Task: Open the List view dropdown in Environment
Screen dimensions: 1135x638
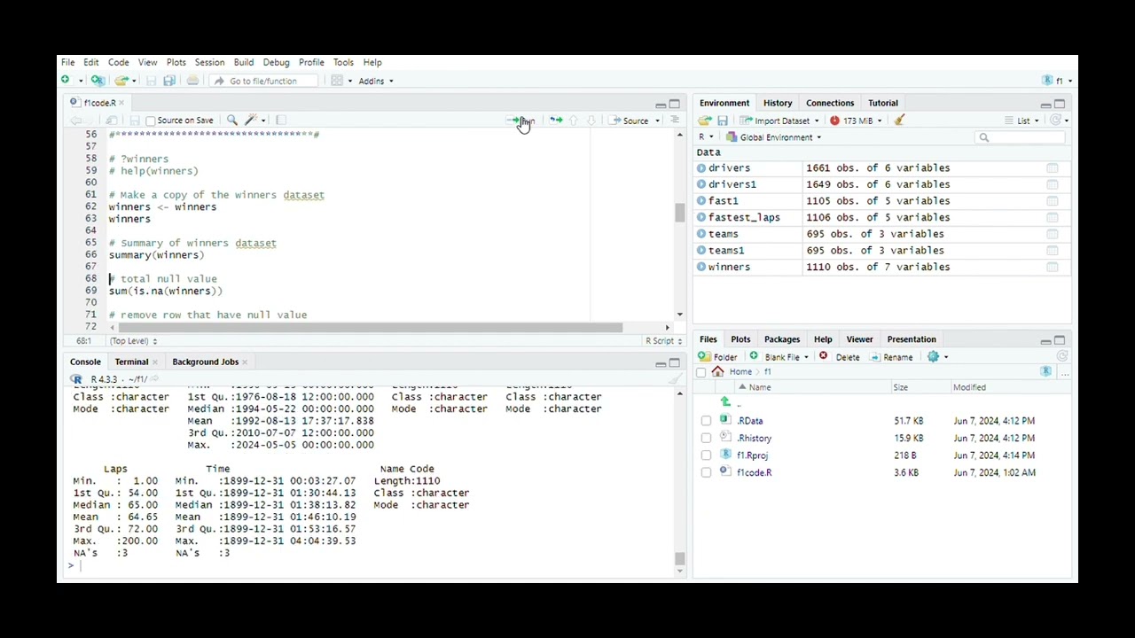Action: pos(1022,121)
